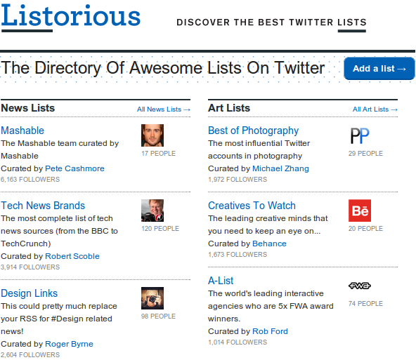Viewport: 416px width, 360px height.
Task: Click Robert Scoble curator link
Action: [x=72, y=256]
